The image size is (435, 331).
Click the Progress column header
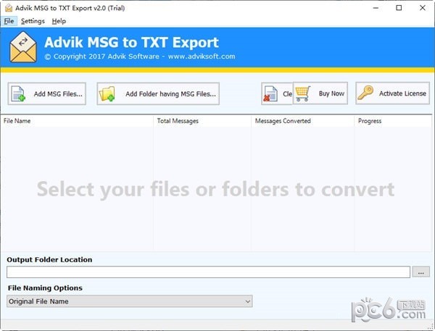(x=393, y=121)
